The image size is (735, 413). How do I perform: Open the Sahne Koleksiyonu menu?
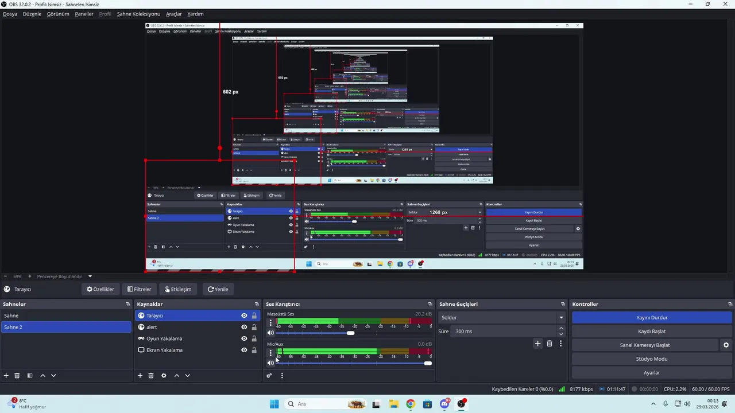(x=138, y=14)
